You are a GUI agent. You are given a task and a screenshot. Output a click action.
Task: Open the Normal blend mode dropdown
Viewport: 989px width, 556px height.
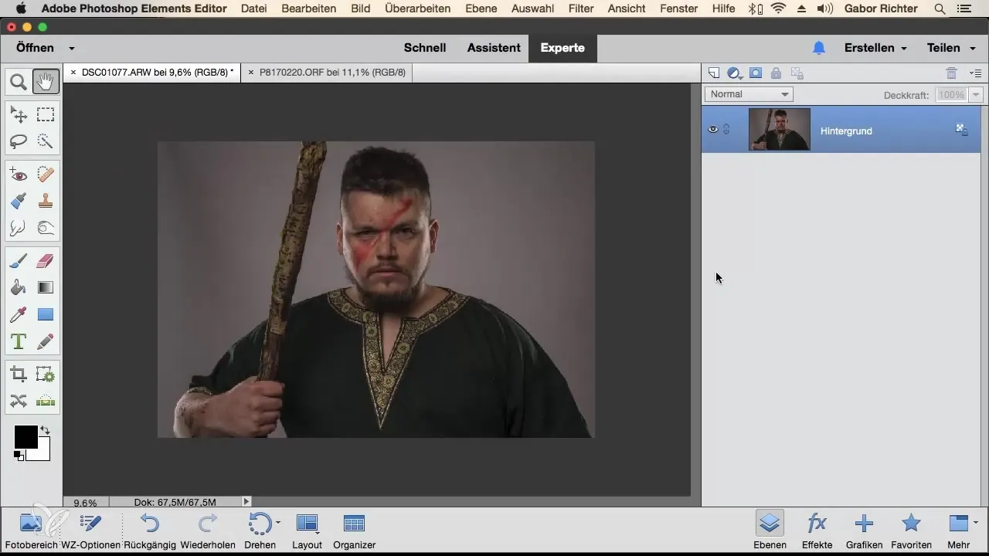coord(749,94)
